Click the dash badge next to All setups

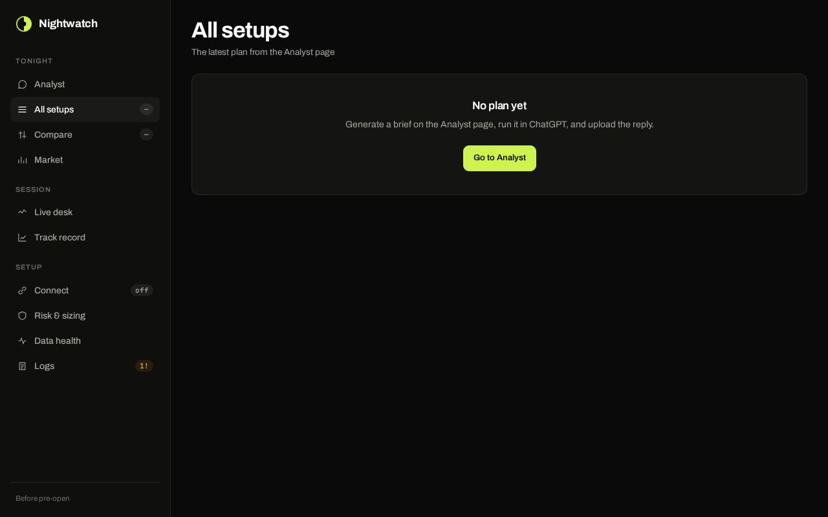146,110
